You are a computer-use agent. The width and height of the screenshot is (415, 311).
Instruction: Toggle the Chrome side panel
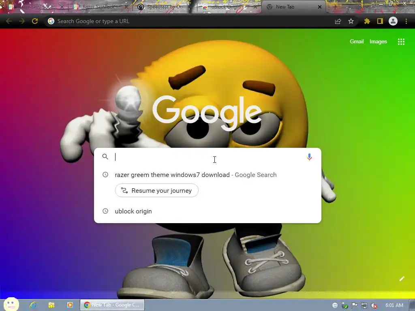point(380,21)
